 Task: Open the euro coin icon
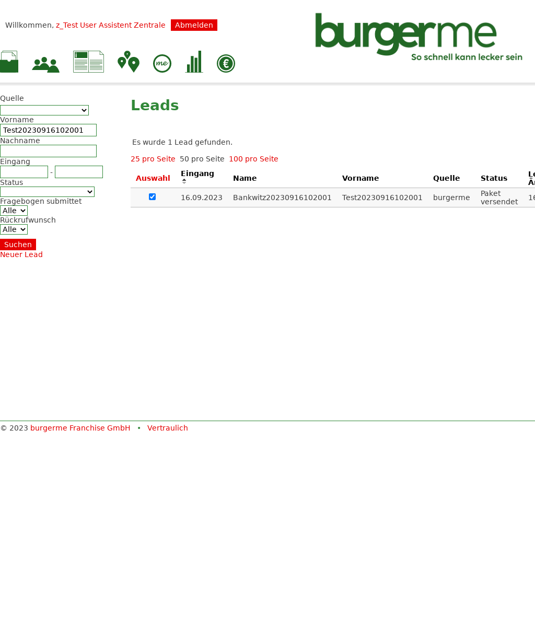[226, 64]
